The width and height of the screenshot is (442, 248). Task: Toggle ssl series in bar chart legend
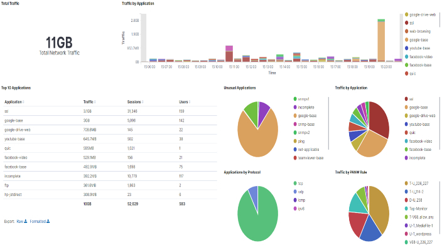point(409,23)
